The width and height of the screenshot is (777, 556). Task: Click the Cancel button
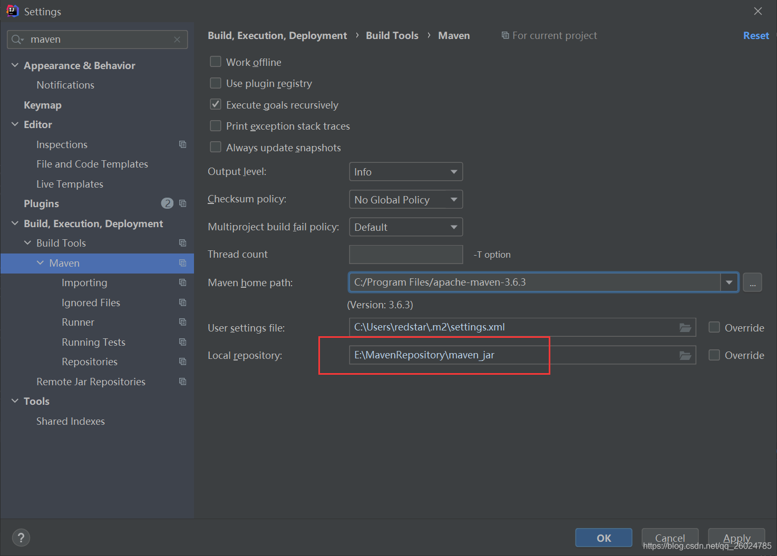pyautogui.click(x=670, y=538)
